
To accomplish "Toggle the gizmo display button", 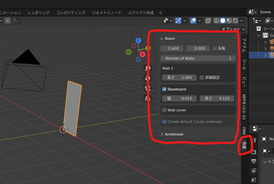I will coord(179,21).
